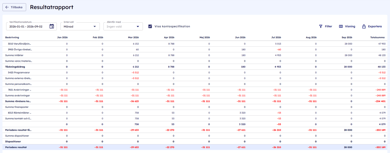
Task: Click the Exportera share icon
Action: coord(364,26)
